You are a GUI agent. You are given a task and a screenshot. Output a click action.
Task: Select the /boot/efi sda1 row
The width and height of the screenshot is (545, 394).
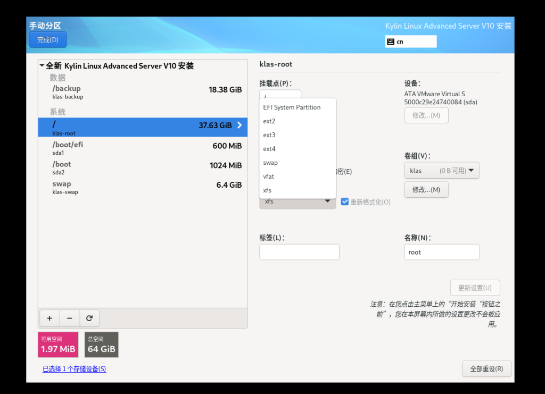coord(143,148)
